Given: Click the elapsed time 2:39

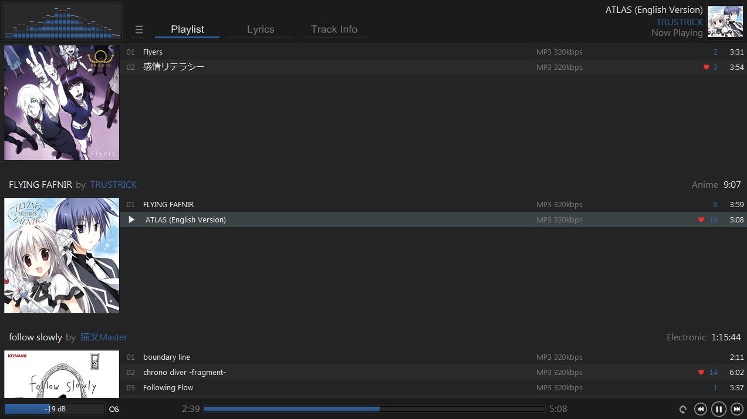Looking at the screenshot, I should tap(191, 409).
